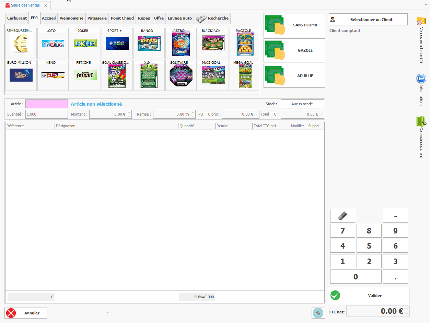Screen dimensions: 430x323
Task: Choose the BLACKJACK ticket tile
Action: coord(213,44)
